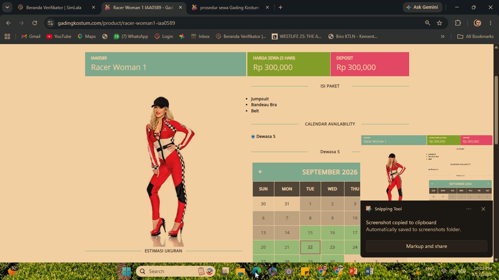The width and height of the screenshot is (499, 280).
Task: Switch to the prosedur sewa Gading Kostum tab
Action: (x=230, y=7)
